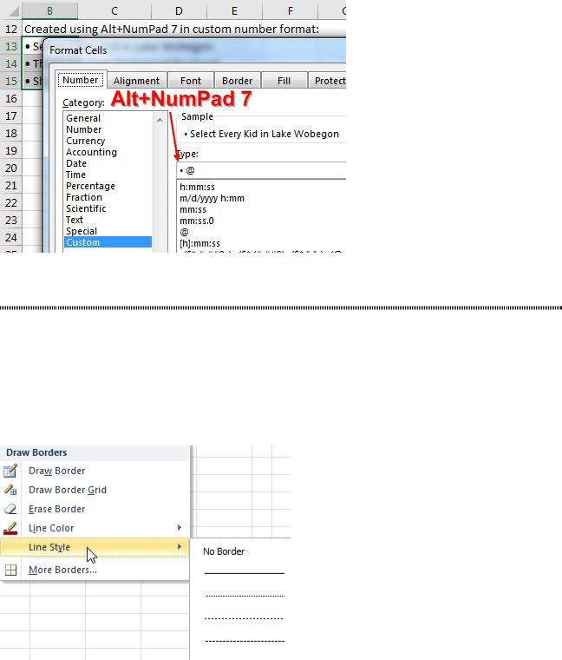Switch to the Alignment tab
The height and width of the screenshot is (660, 562).
point(137,81)
